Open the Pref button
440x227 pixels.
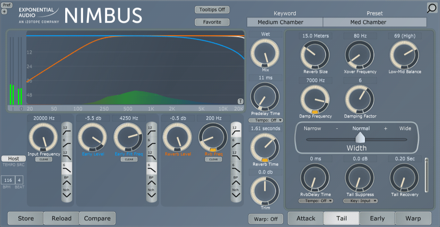(6, 5)
